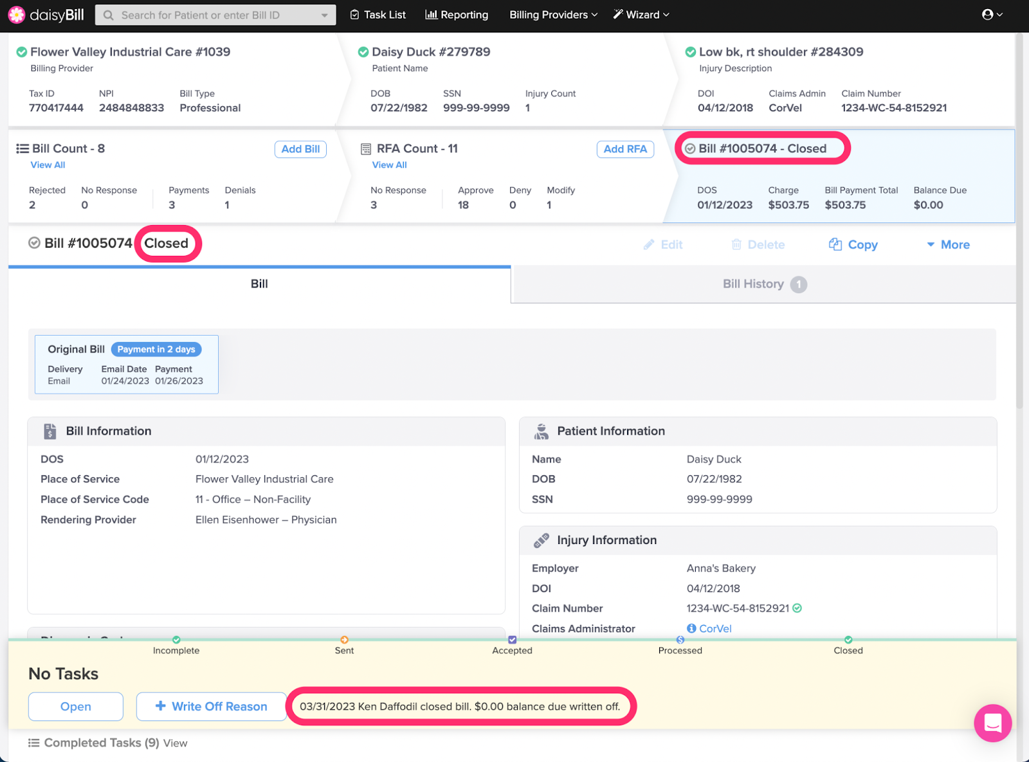This screenshot has width=1029, height=762.
Task: Click View All under RFA Count
Action: click(x=389, y=165)
